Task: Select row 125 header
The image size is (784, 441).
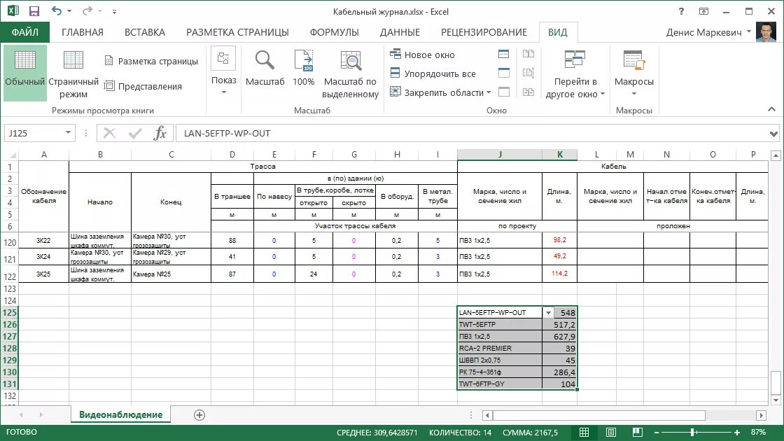Action: (10, 312)
